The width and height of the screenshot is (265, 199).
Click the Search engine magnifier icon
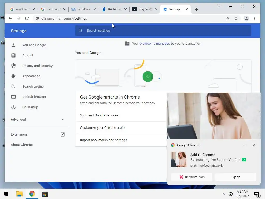point(13,87)
